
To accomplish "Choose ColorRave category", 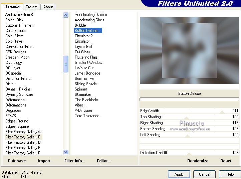I will (14, 41).
